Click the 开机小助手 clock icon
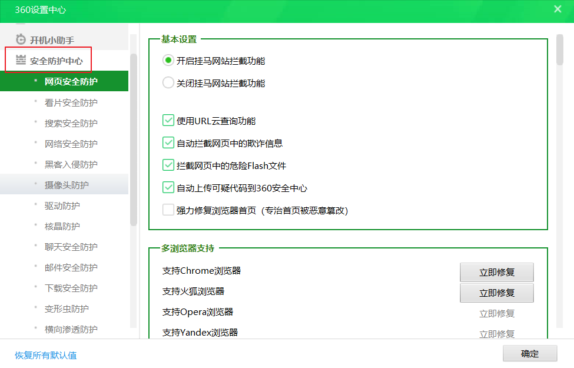 [21, 39]
